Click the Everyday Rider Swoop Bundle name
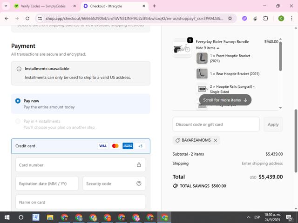This screenshot has height=223, width=298. pos(223,42)
